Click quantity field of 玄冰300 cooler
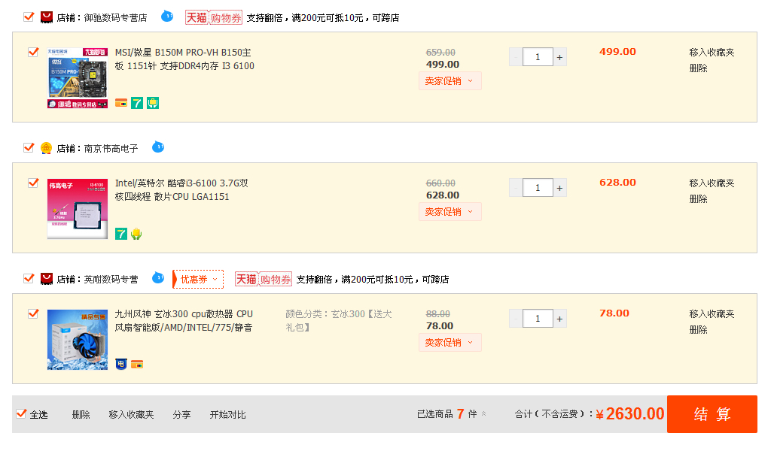The height and width of the screenshot is (460, 771). click(538, 319)
